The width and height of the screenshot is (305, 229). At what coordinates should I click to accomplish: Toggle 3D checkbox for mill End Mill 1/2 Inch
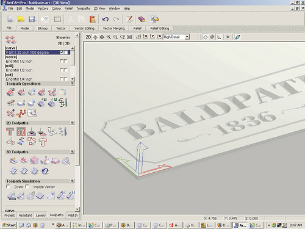pos(65,70)
